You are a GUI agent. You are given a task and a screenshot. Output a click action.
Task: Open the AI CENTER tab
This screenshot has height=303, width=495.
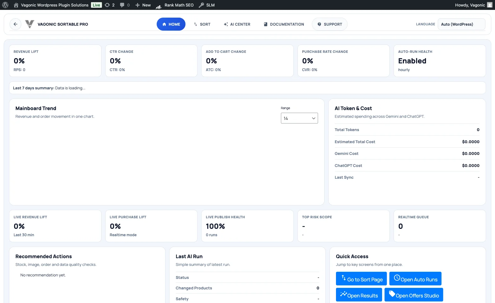[237, 24]
